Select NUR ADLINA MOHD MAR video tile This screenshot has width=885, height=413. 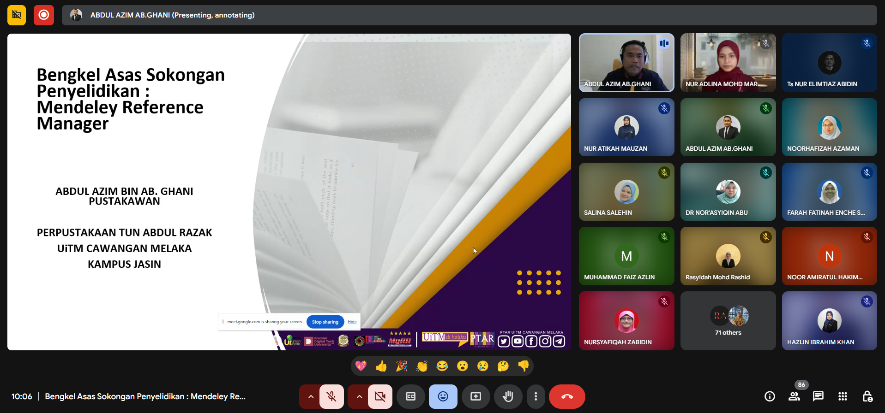pyautogui.click(x=728, y=63)
